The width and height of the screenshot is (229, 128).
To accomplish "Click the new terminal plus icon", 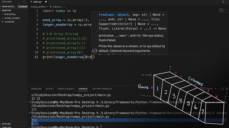I will (216, 89).
